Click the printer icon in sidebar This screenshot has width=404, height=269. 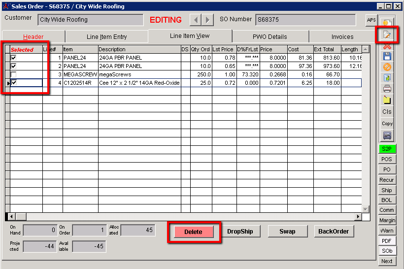(x=387, y=89)
